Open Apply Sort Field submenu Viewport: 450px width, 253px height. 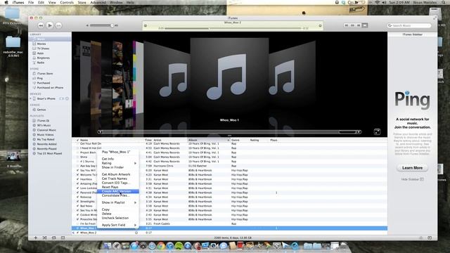click(118, 225)
